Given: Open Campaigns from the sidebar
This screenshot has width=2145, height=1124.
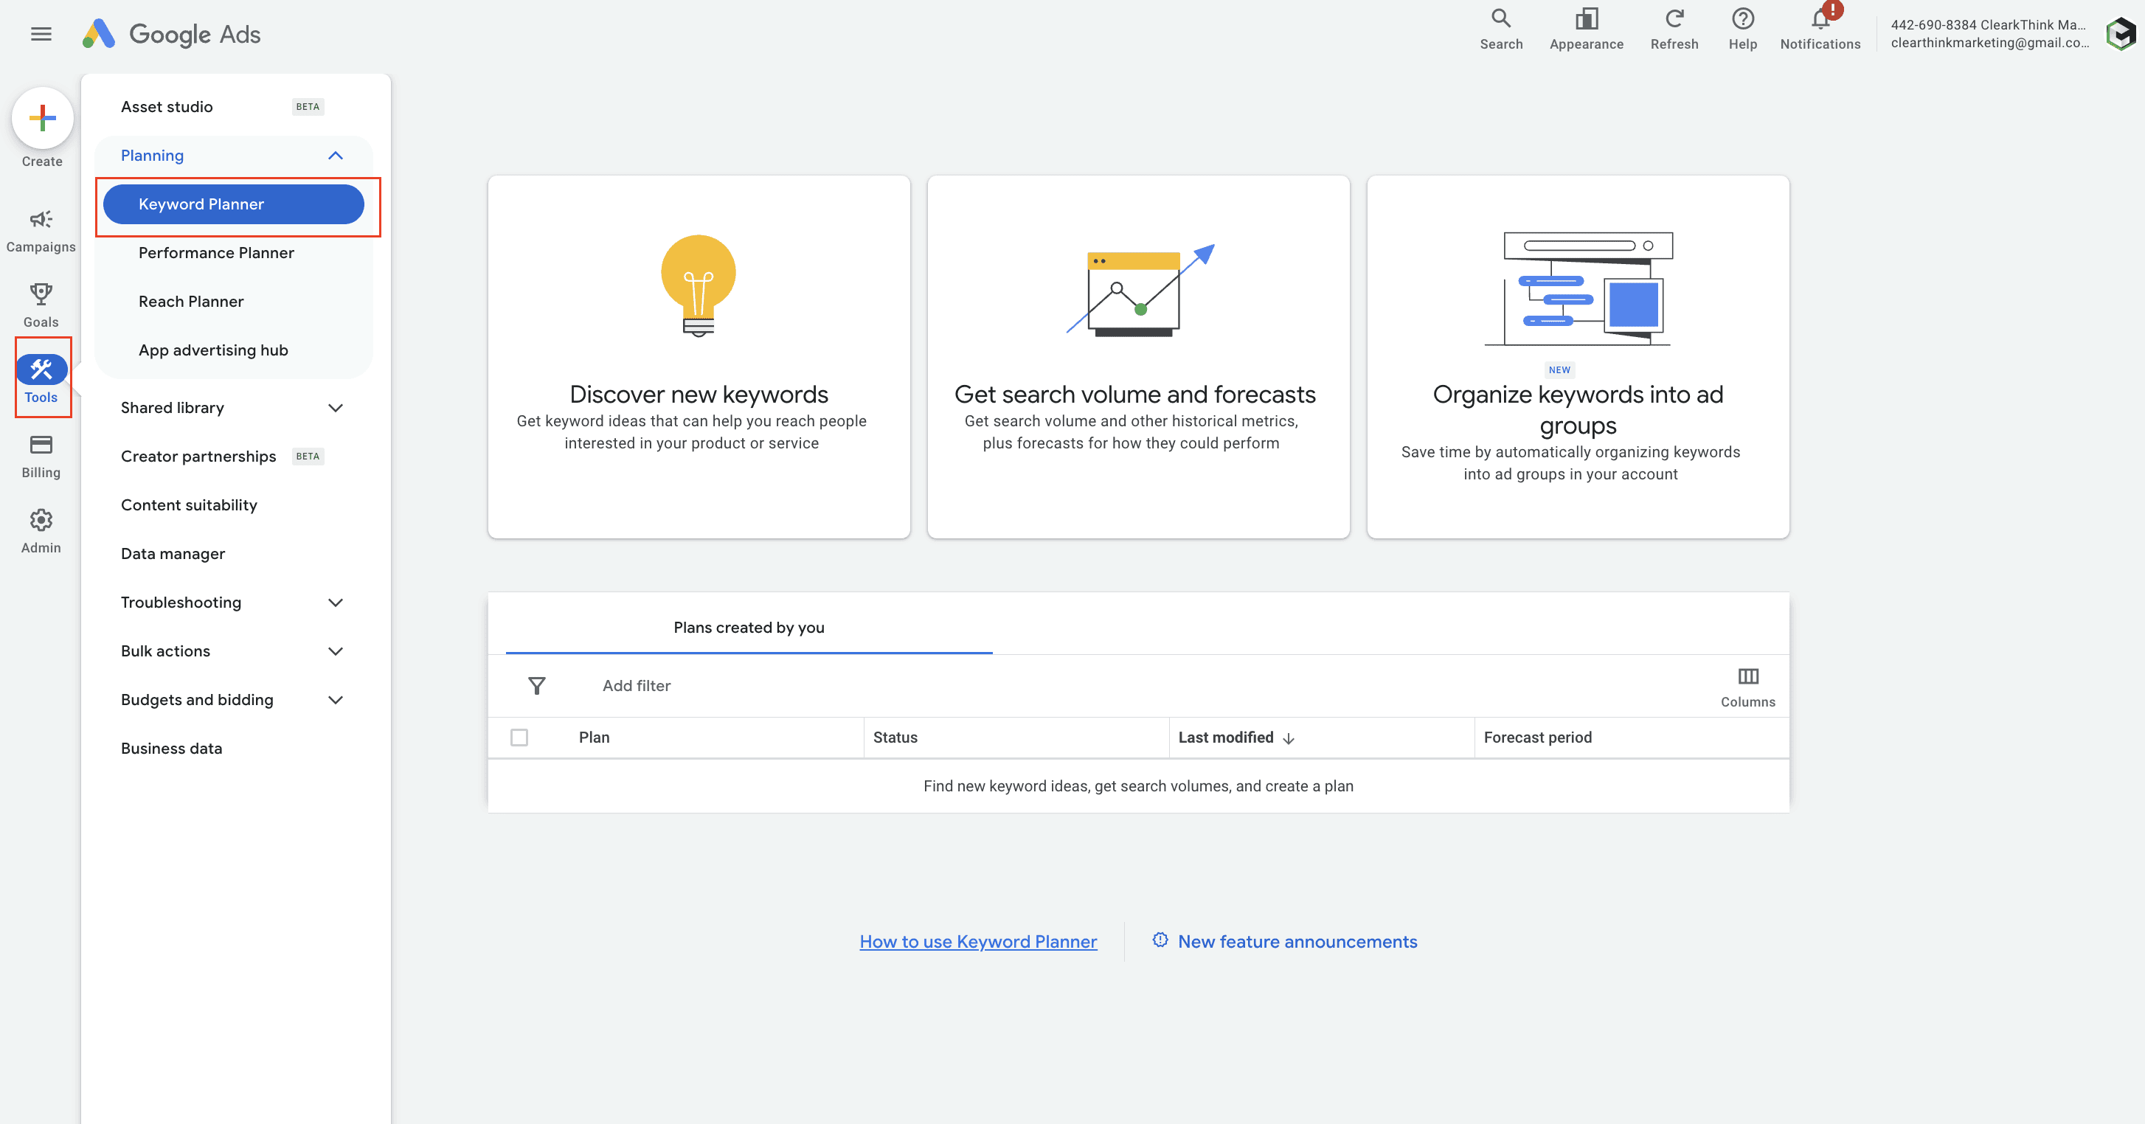Looking at the screenshot, I should click(41, 231).
